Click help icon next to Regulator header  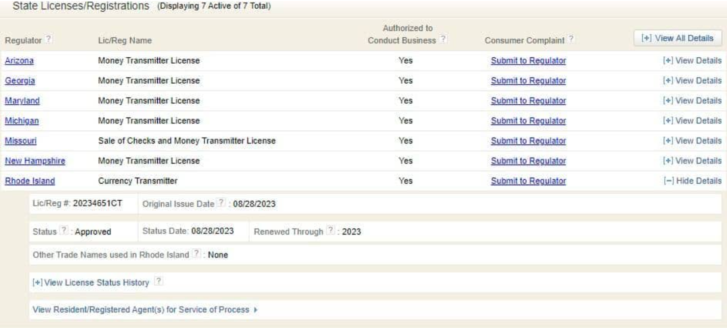coord(49,41)
